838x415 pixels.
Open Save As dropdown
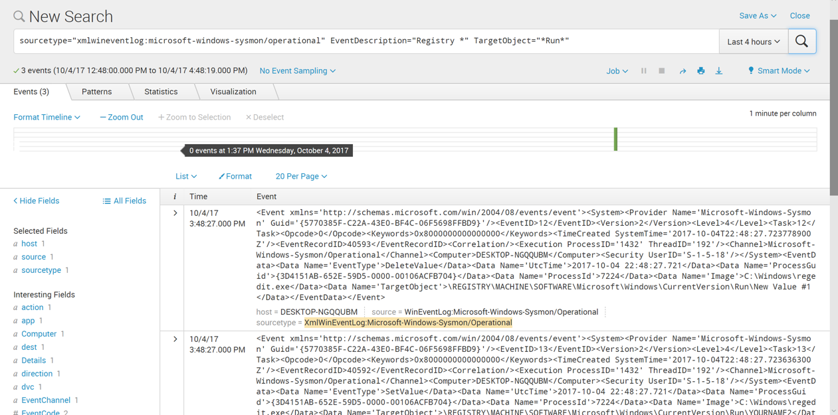[758, 15]
